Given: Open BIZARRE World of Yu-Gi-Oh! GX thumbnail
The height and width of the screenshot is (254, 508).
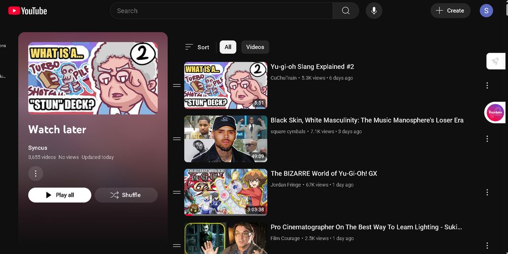Looking at the screenshot, I should tap(226, 192).
